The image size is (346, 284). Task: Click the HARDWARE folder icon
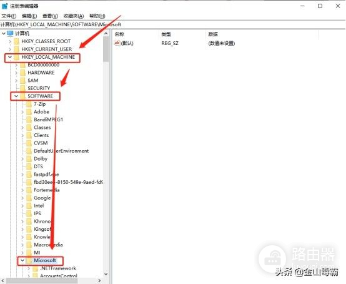click(22, 73)
